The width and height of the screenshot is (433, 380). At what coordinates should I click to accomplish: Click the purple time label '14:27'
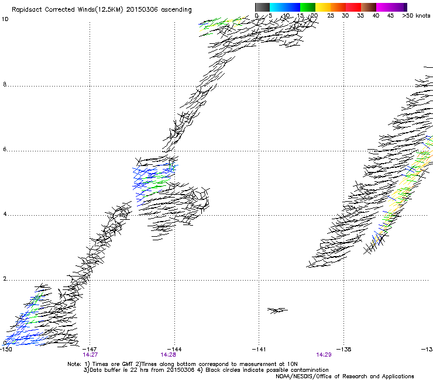tap(90, 355)
